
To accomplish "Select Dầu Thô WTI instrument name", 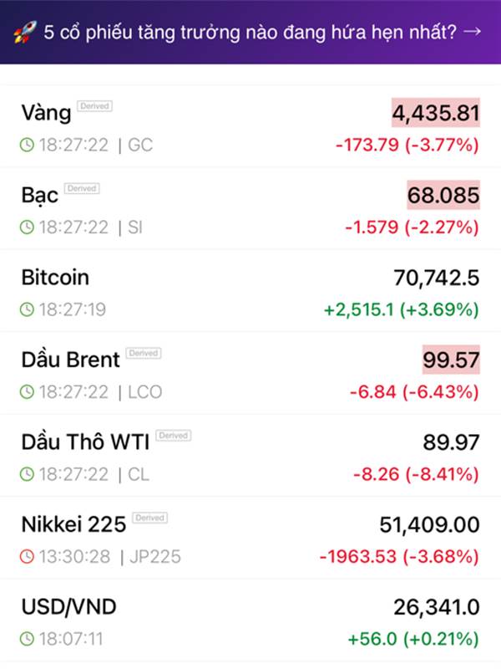I will [84, 442].
